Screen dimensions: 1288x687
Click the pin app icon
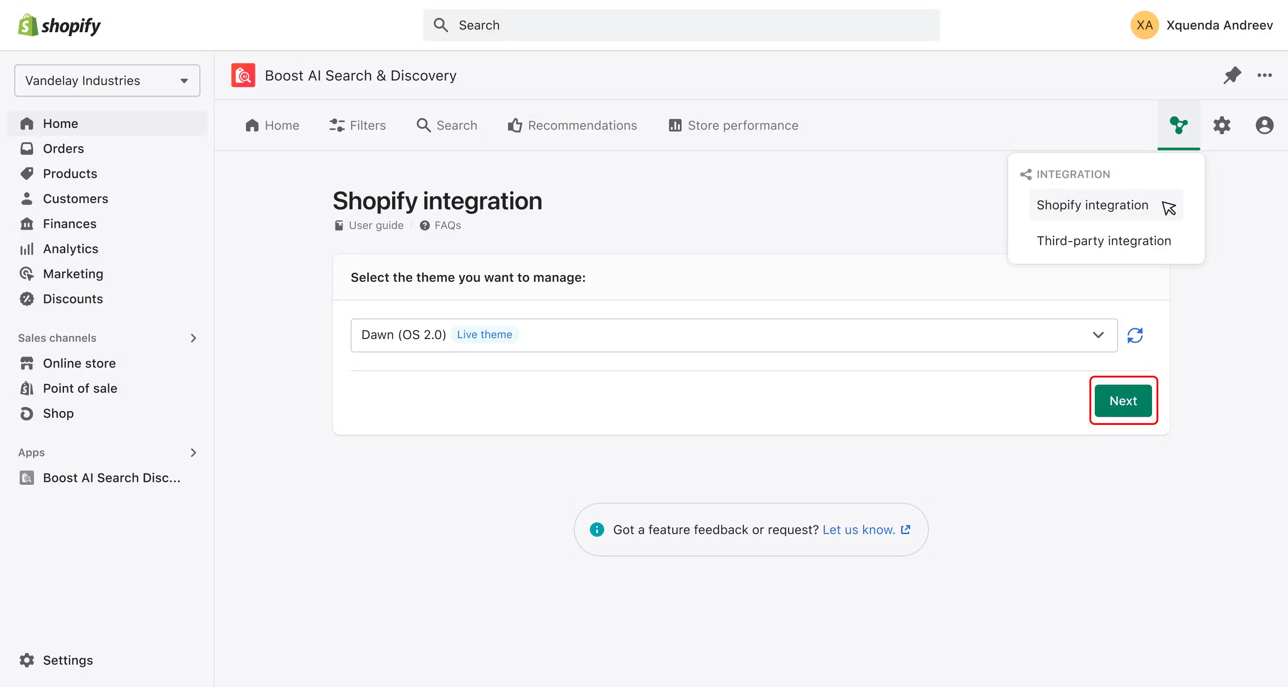pyautogui.click(x=1232, y=75)
